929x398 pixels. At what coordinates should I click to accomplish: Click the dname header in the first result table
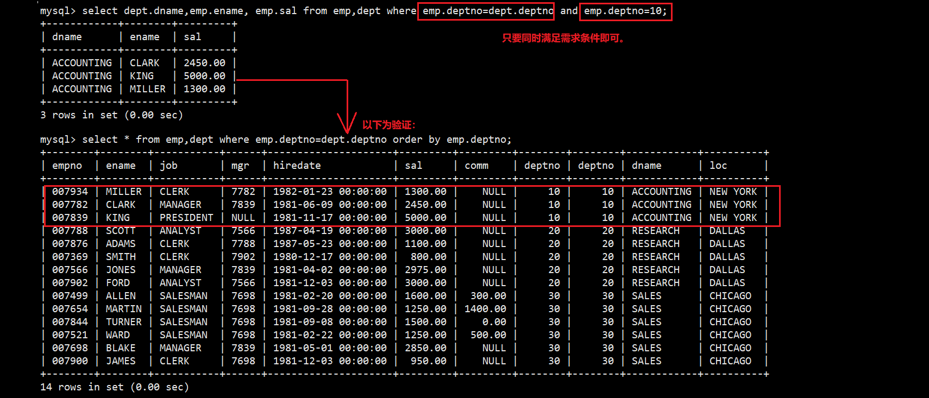(x=67, y=37)
